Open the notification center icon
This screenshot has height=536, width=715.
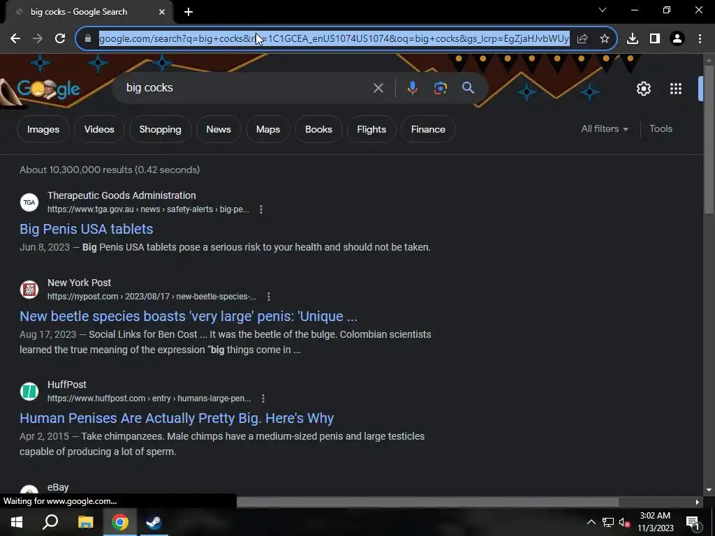coord(693,522)
